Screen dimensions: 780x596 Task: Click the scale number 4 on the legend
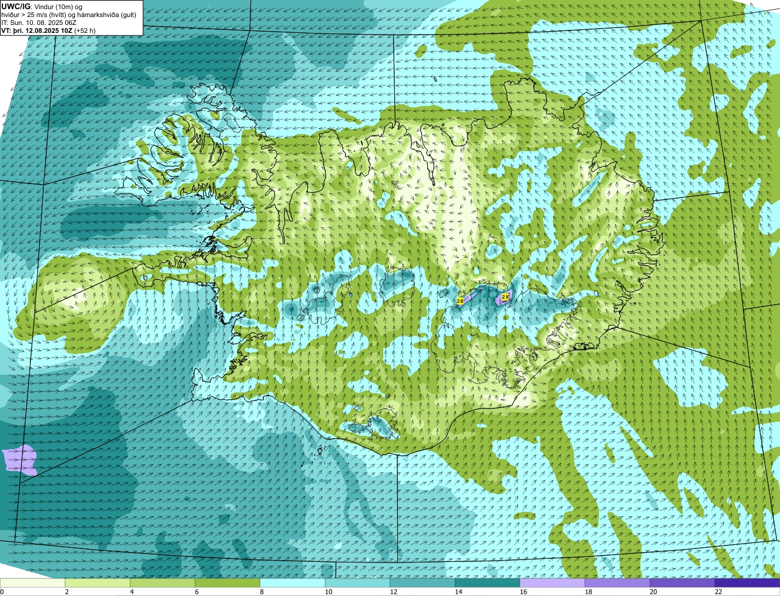[x=132, y=592]
